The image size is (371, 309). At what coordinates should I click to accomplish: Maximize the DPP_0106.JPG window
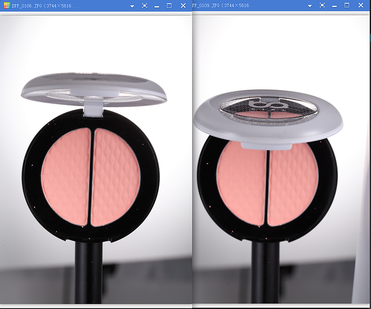point(169,6)
